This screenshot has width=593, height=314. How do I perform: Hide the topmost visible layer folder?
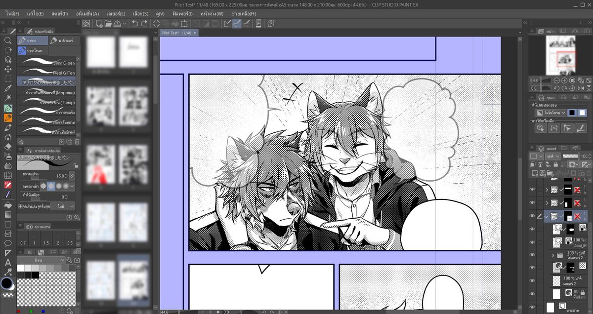coord(532,190)
